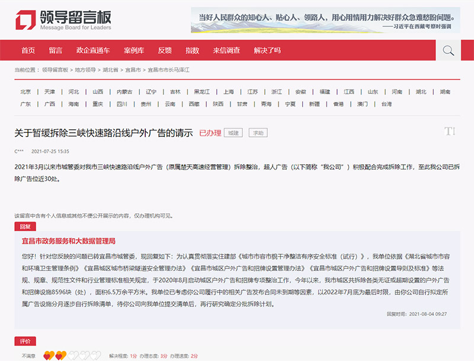Click the first filled rating heart
Image resolution: width=474 pixels, height=361 pixels.
click(47, 355)
